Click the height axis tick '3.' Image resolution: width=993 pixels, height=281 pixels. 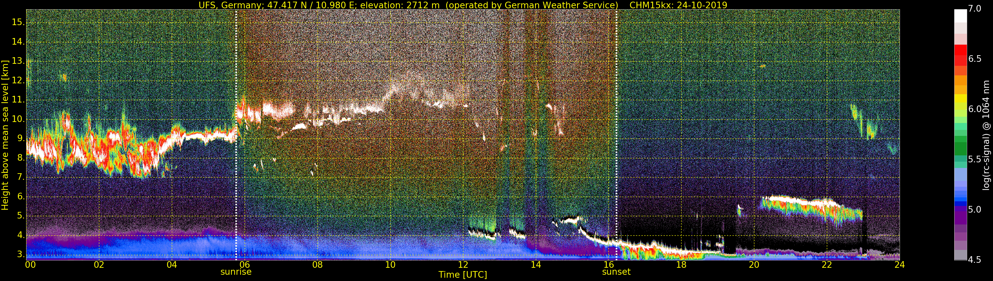tap(20, 255)
